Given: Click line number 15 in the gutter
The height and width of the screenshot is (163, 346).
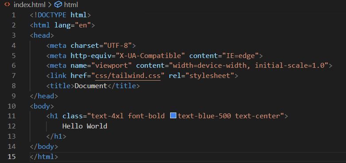Looking at the screenshot, I should (12, 156).
